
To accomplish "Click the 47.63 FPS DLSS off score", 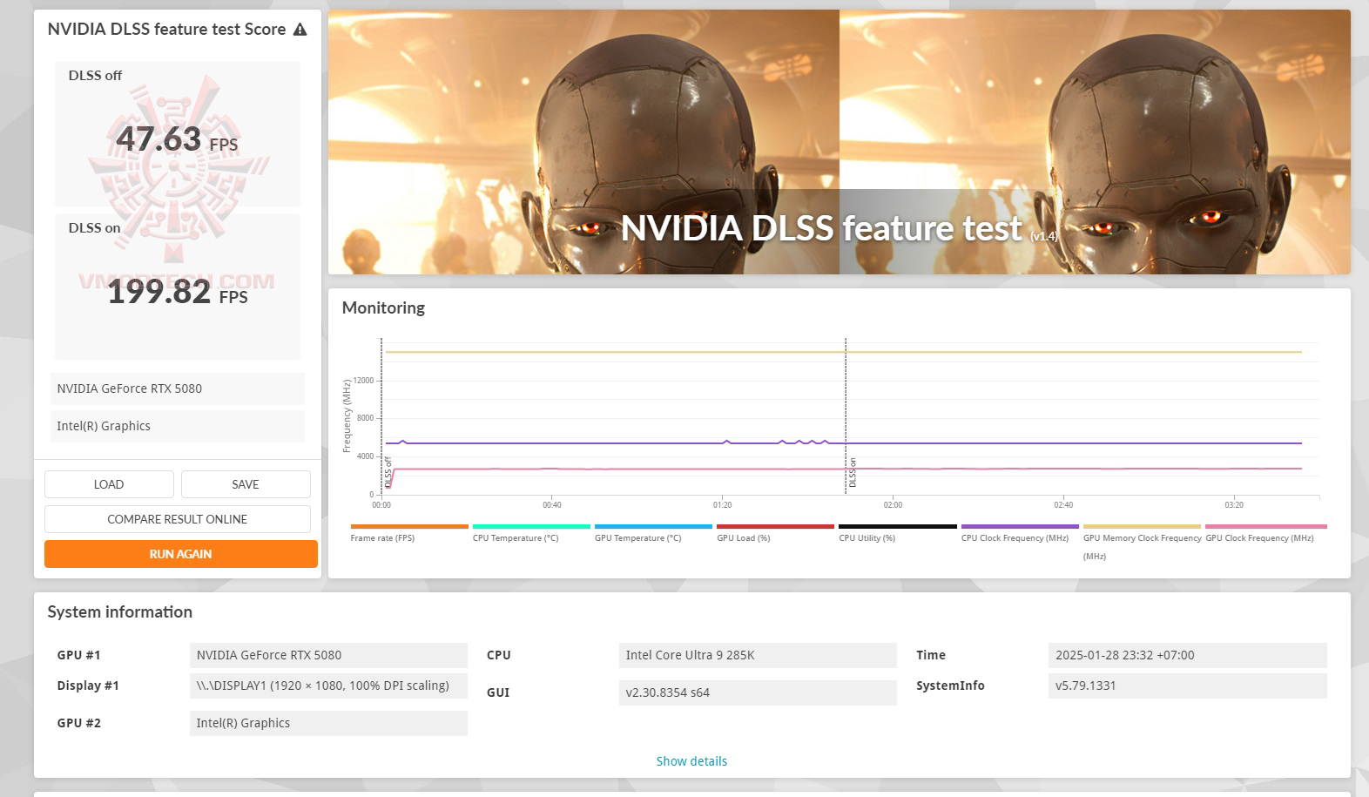I will tap(177, 139).
